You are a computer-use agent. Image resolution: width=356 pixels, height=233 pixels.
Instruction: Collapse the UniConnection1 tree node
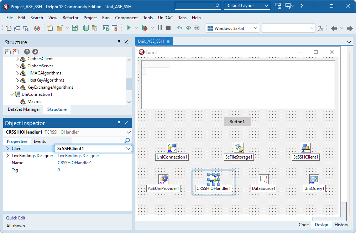(12, 95)
